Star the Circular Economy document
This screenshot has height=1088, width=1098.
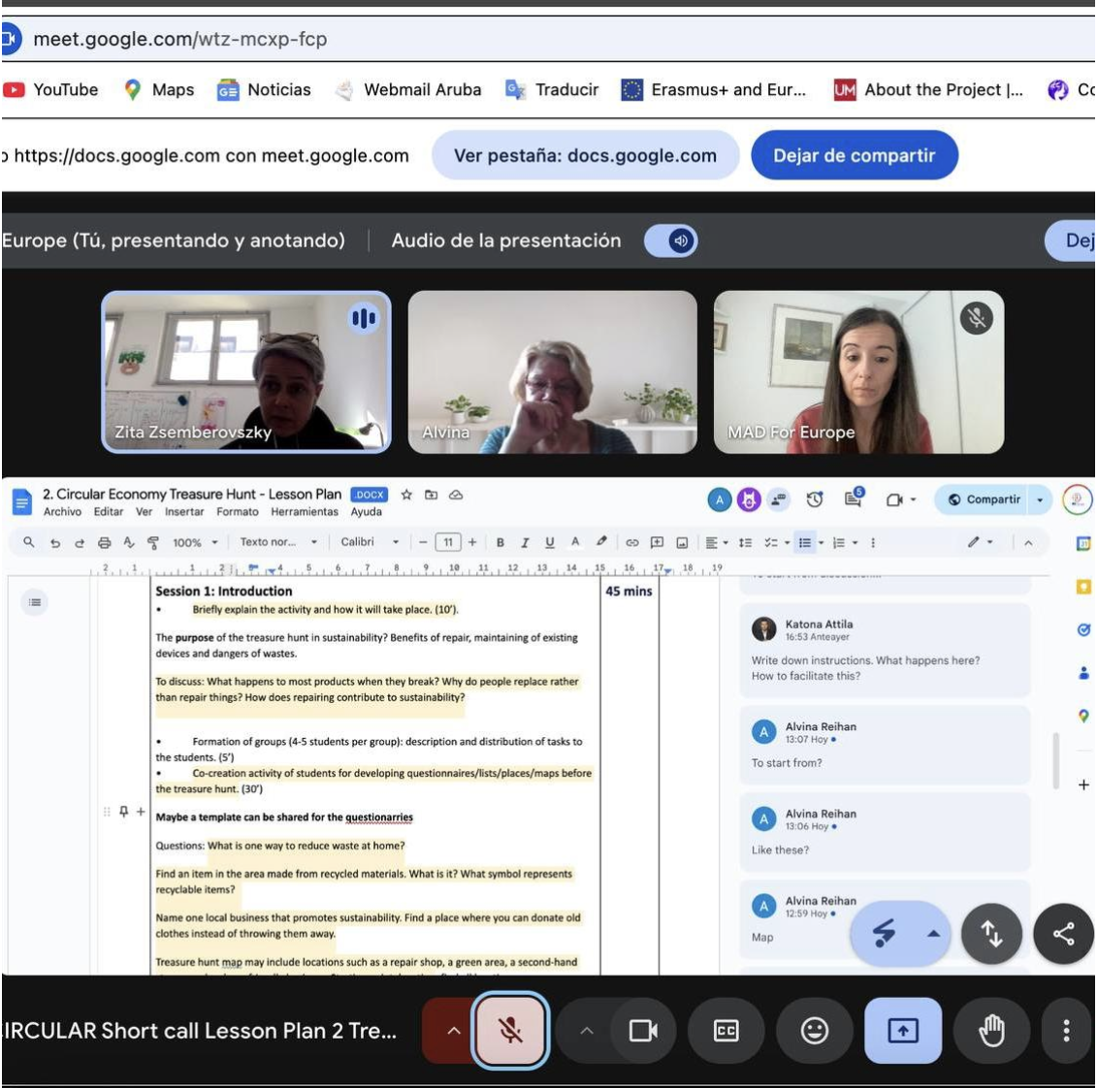click(406, 495)
